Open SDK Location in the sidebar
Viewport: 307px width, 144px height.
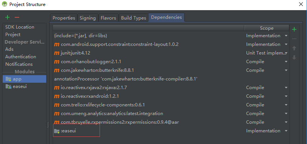pos(20,27)
